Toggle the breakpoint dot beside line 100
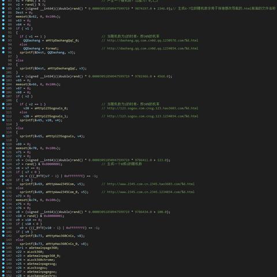The image size is (277, 277). point(3,68)
